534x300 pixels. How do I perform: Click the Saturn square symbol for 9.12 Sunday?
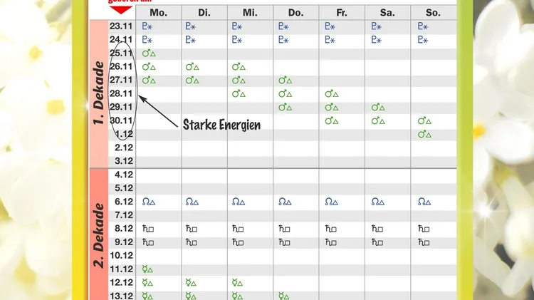point(424,242)
